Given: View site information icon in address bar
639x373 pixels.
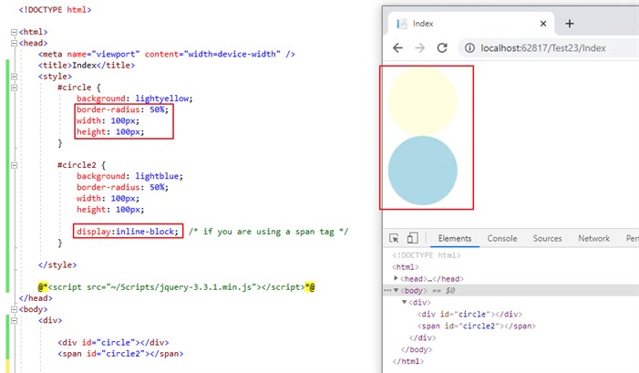Looking at the screenshot, I should [469, 48].
